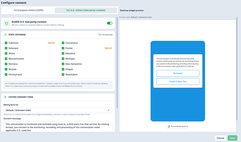Click inside the Consent message text area
Image resolution: width=241 pixels, height=142 pixels.
click(x=58, y=127)
